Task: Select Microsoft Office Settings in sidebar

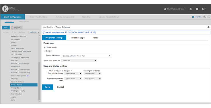Action: 20,64
